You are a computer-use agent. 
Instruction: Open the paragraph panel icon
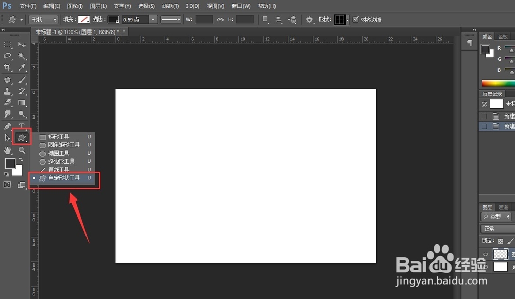[470, 43]
